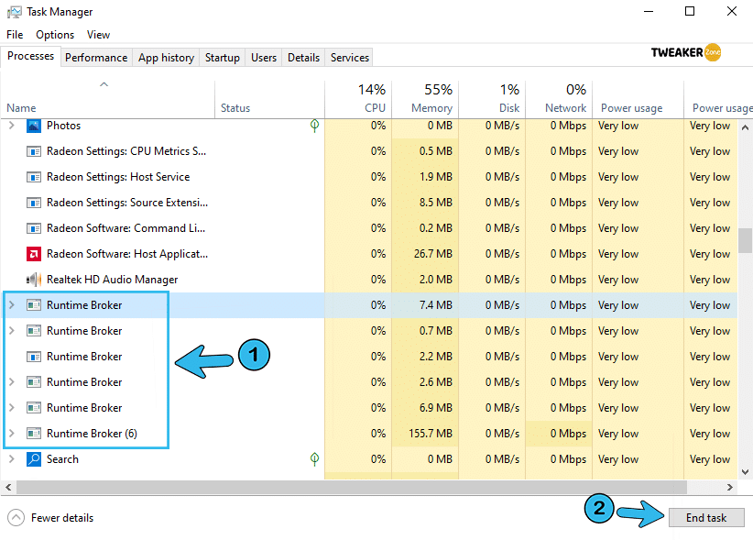The width and height of the screenshot is (753, 540).
Task: Click the Radeon Settings CPU Metrics icon
Action: 34,151
